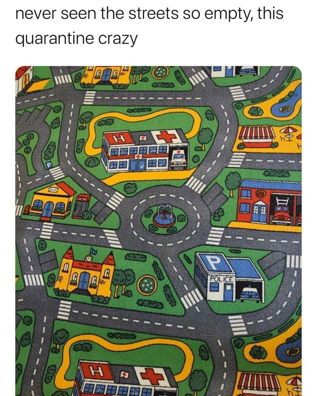Click the blue P sign on police roof
This screenshot has width=317, height=396.
(x=213, y=263)
